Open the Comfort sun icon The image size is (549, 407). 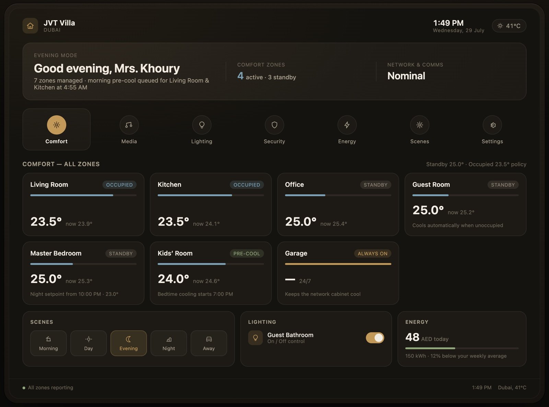pyautogui.click(x=57, y=125)
